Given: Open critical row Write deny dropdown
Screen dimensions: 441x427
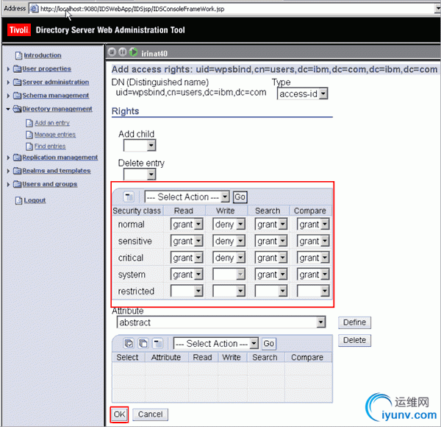Looking at the screenshot, I should click(229, 258).
